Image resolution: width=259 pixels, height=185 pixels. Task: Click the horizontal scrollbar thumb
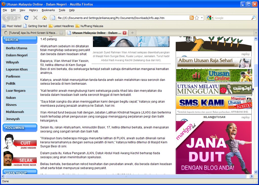pyautogui.click(x=126, y=176)
